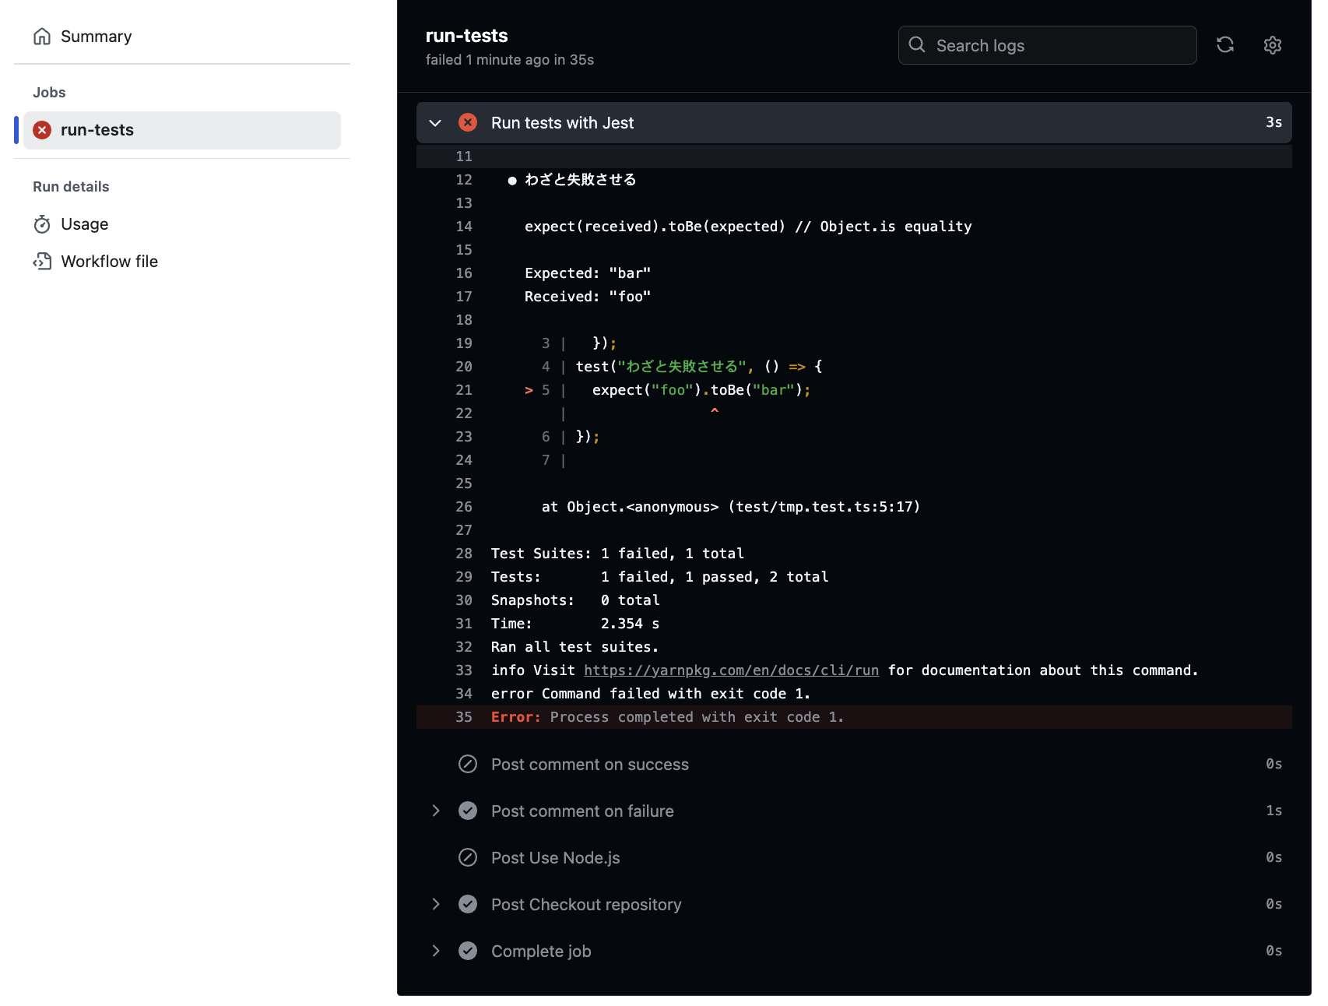Click the skipped icon for Post Use Node.js

pos(468,857)
